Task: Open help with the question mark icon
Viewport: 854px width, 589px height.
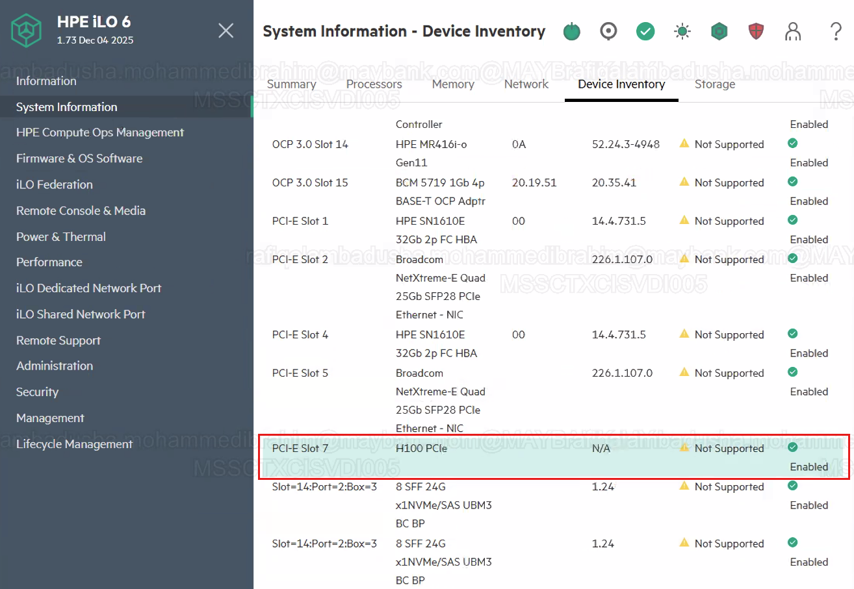Action: tap(836, 31)
